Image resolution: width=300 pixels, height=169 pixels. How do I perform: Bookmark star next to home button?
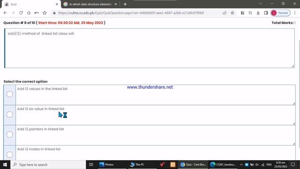coord(45,13)
